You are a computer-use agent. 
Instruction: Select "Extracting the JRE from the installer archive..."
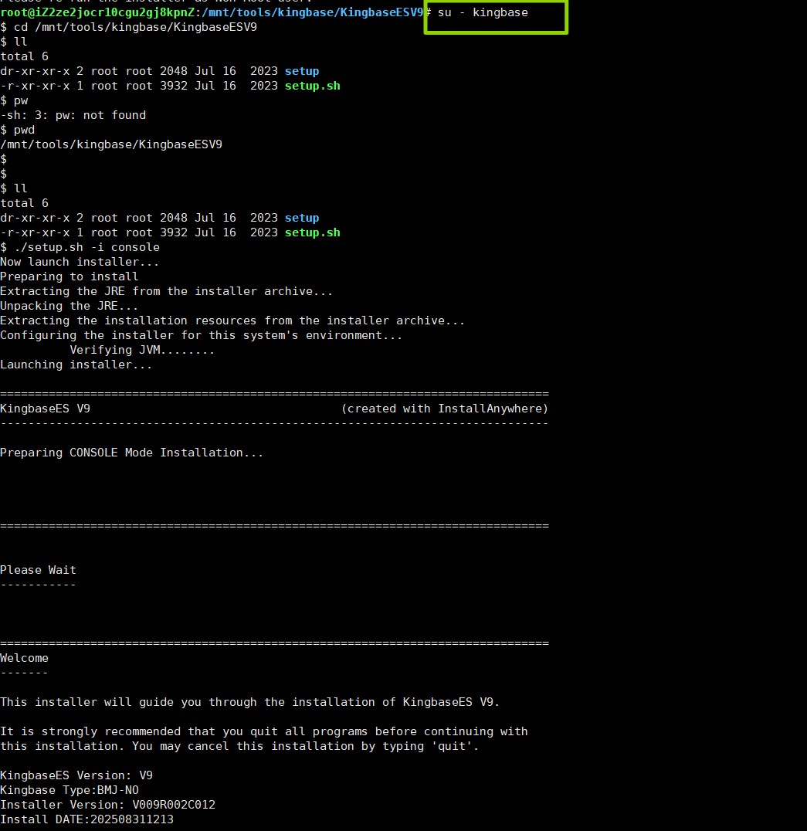pyautogui.click(x=166, y=291)
